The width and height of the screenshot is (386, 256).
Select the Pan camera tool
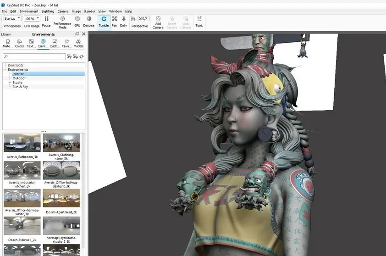(x=115, y=22)
